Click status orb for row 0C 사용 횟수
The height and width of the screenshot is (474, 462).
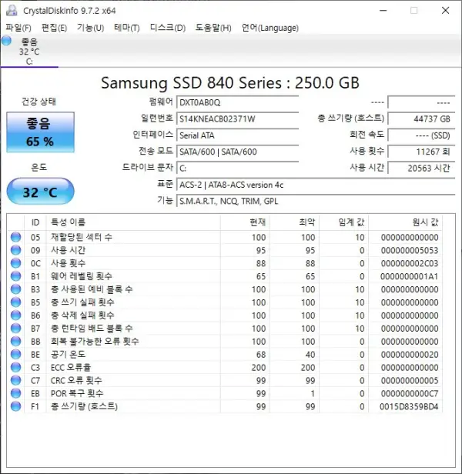click(15, 263)
